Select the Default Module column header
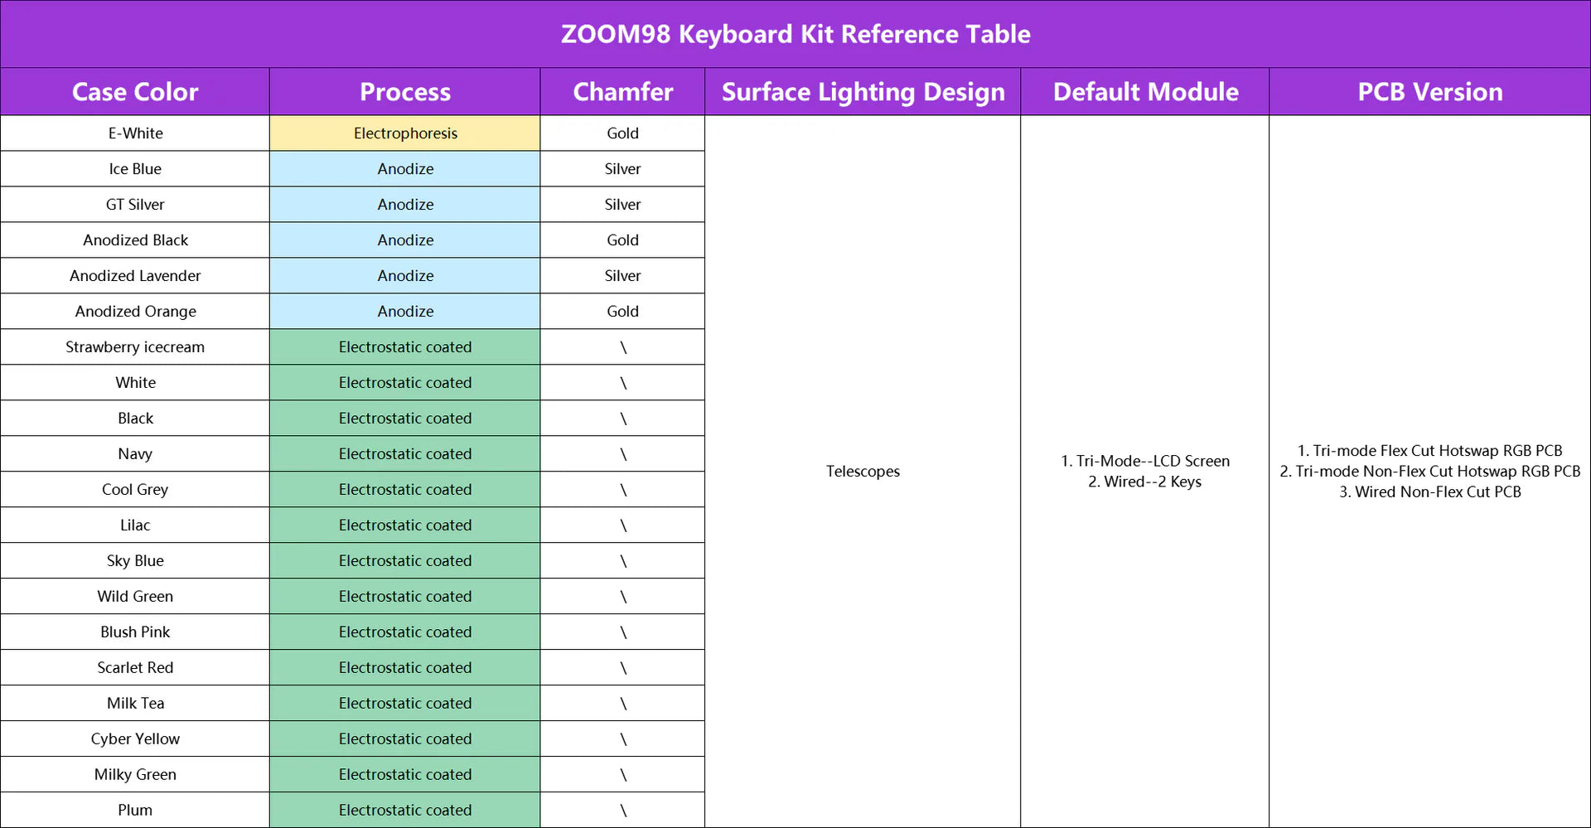1591x828 pixels. [1145, 92]
